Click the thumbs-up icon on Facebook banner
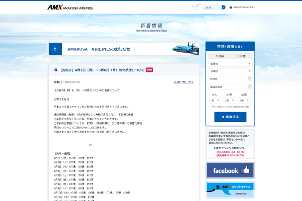This screenshot has height=201, width=302. click(246, 170)
